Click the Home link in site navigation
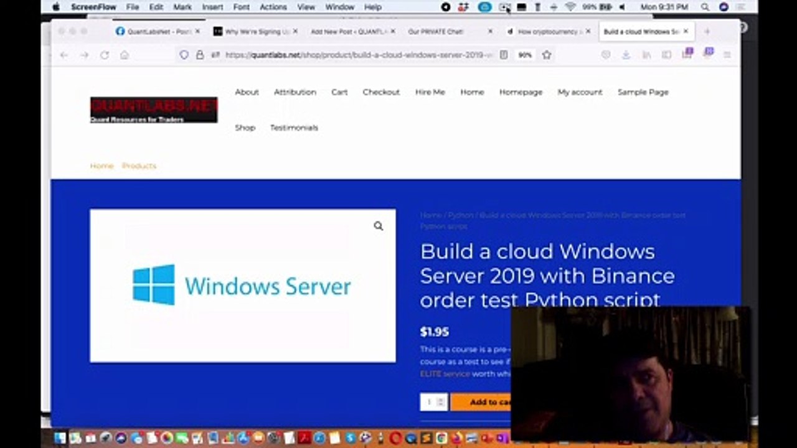Screen dimensions: 797x448 coord(472,92)
